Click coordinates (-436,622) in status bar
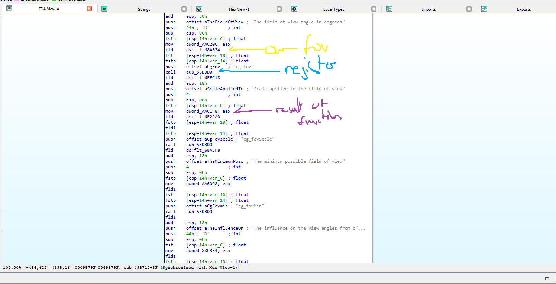 [36, 267]
